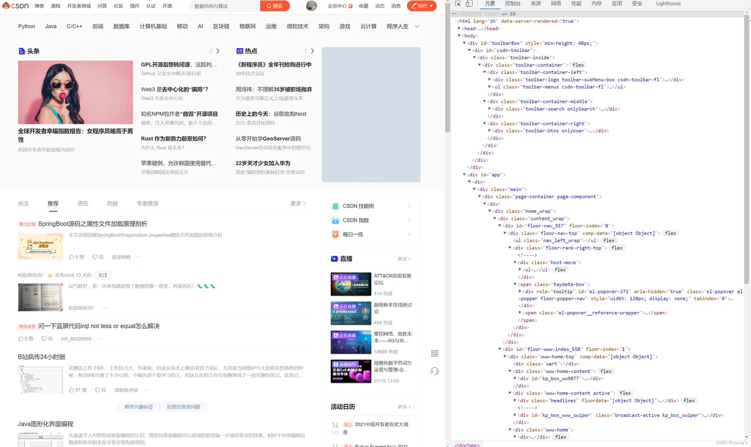
Task: Collapse the www-home-top div node
Action: click(505, 356)
